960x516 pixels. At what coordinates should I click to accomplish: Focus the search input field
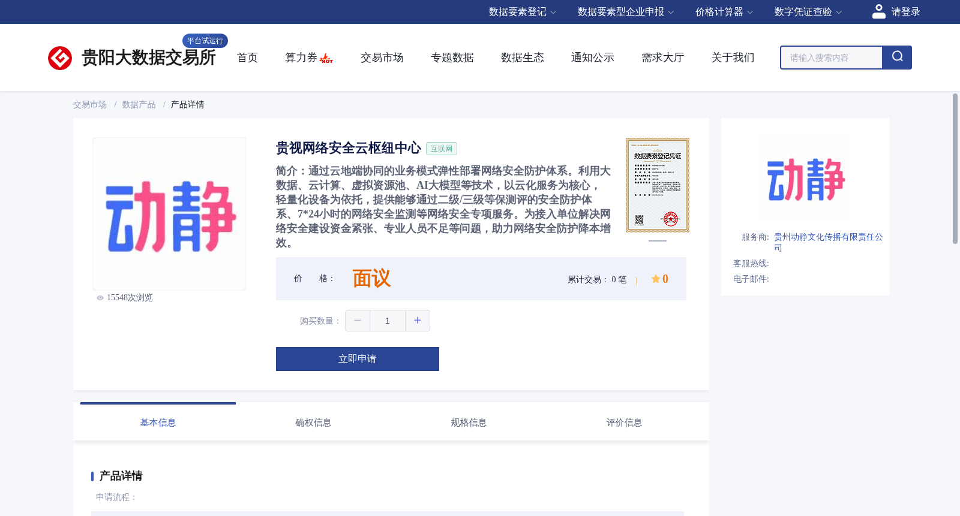click(x=832, y=58)
